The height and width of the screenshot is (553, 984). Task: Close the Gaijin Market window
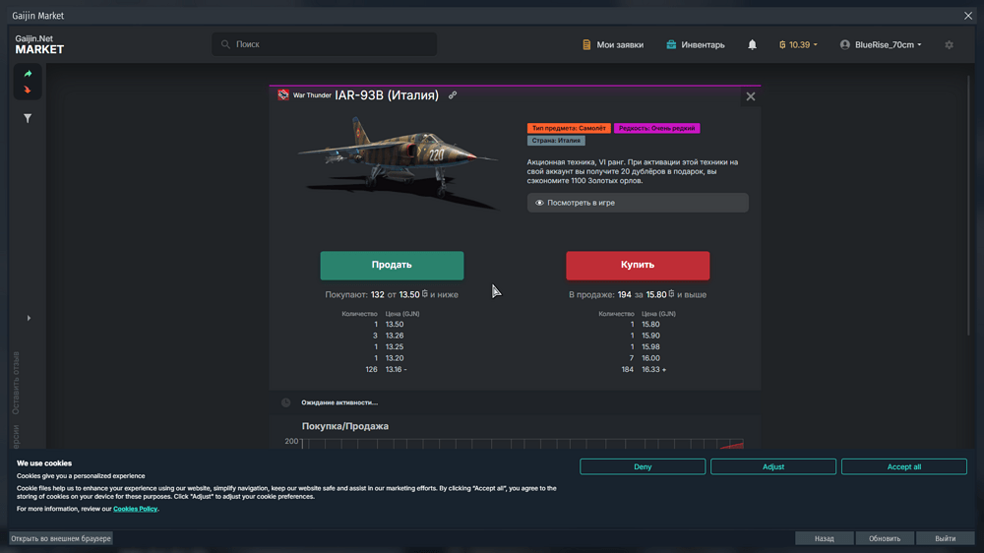point(968,16)
